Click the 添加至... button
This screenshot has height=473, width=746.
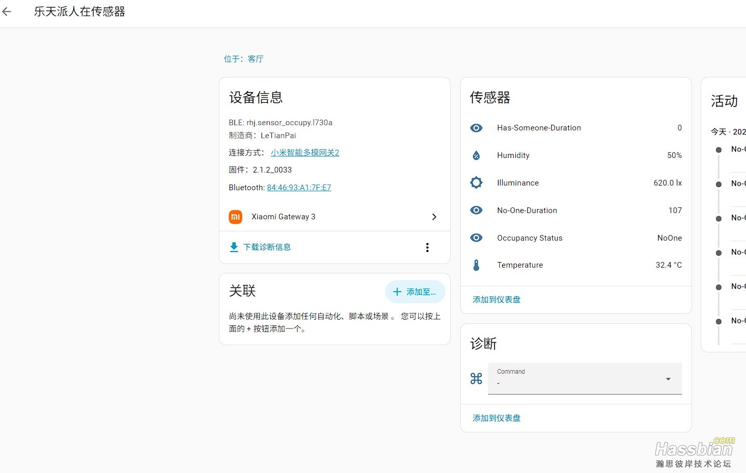click(415, 292)
